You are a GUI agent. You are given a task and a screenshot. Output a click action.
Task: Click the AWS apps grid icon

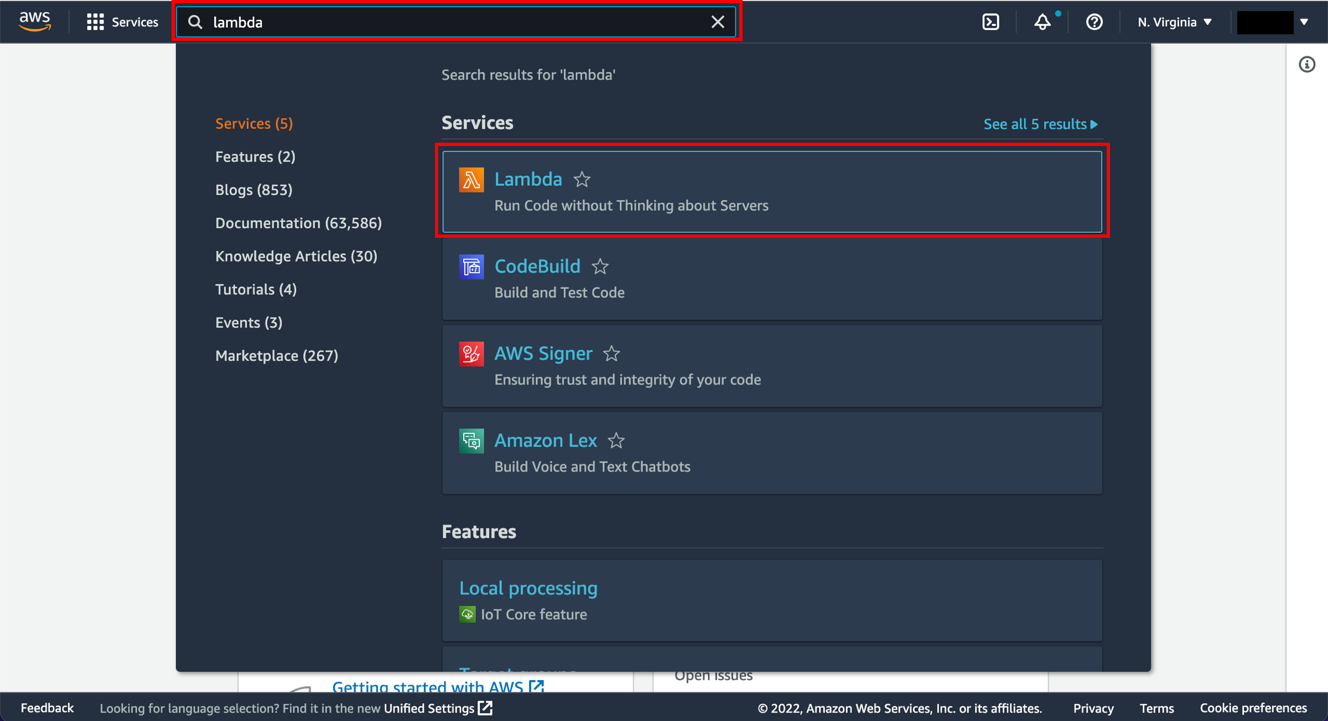pos(95,22)
